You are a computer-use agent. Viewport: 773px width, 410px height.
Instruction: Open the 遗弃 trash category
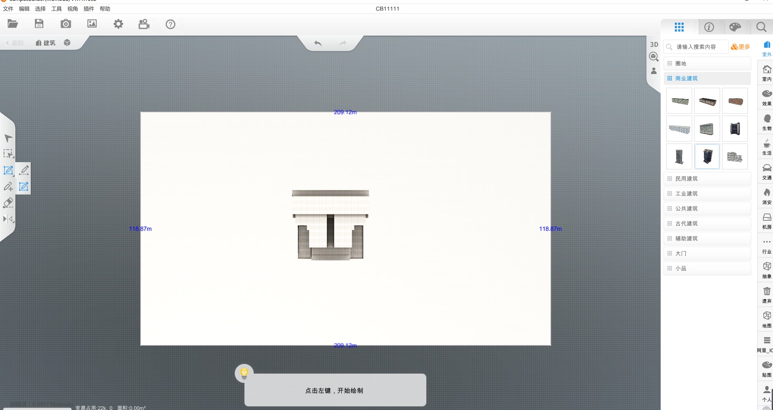[767, 295]
